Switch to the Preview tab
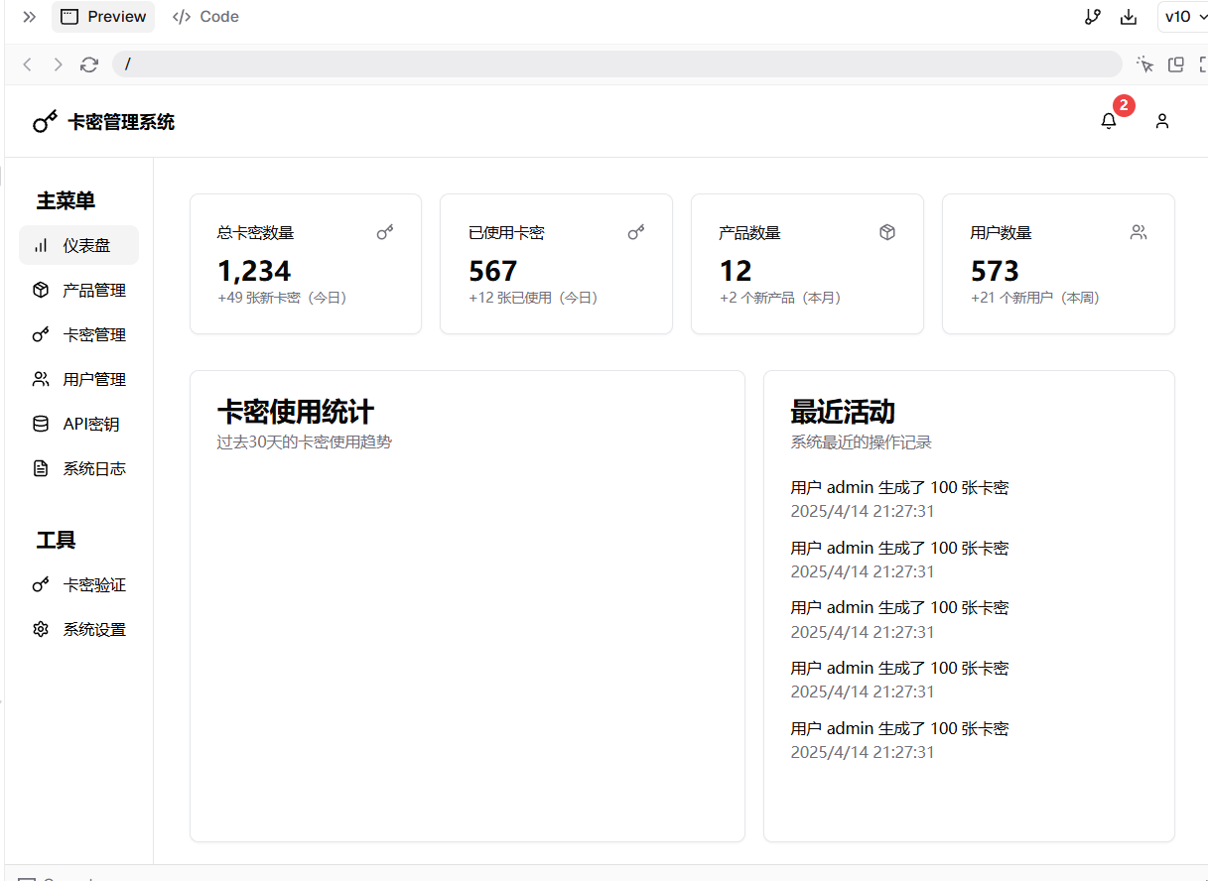Image resolution: width=1208 pixels, height=881 pixels. (x=103, y=17)
